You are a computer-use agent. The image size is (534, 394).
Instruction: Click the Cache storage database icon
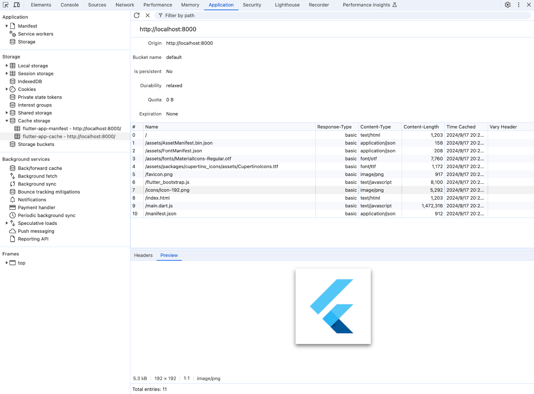tap(13, 121)
